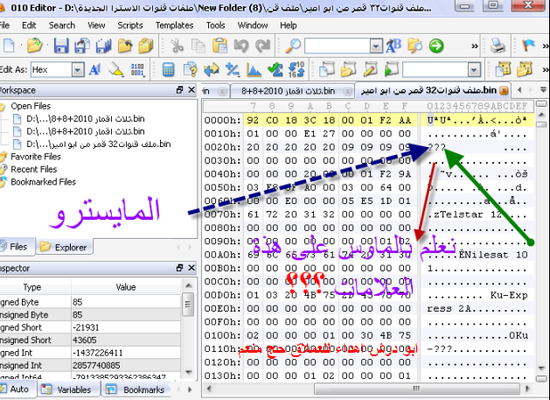
Task: Select Bookmarked Files in Workspace tree
Action: point(43,181)
